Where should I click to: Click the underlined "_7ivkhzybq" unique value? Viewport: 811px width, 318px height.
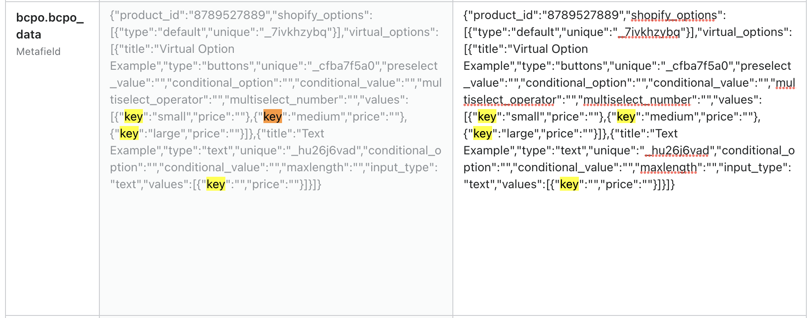pos(649,32)
